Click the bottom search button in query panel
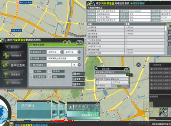The height and width of the screenshot is (126, 171). (78, 84)
